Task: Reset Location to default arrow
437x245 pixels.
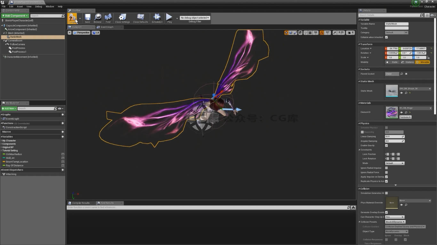Action: (431, 48)
